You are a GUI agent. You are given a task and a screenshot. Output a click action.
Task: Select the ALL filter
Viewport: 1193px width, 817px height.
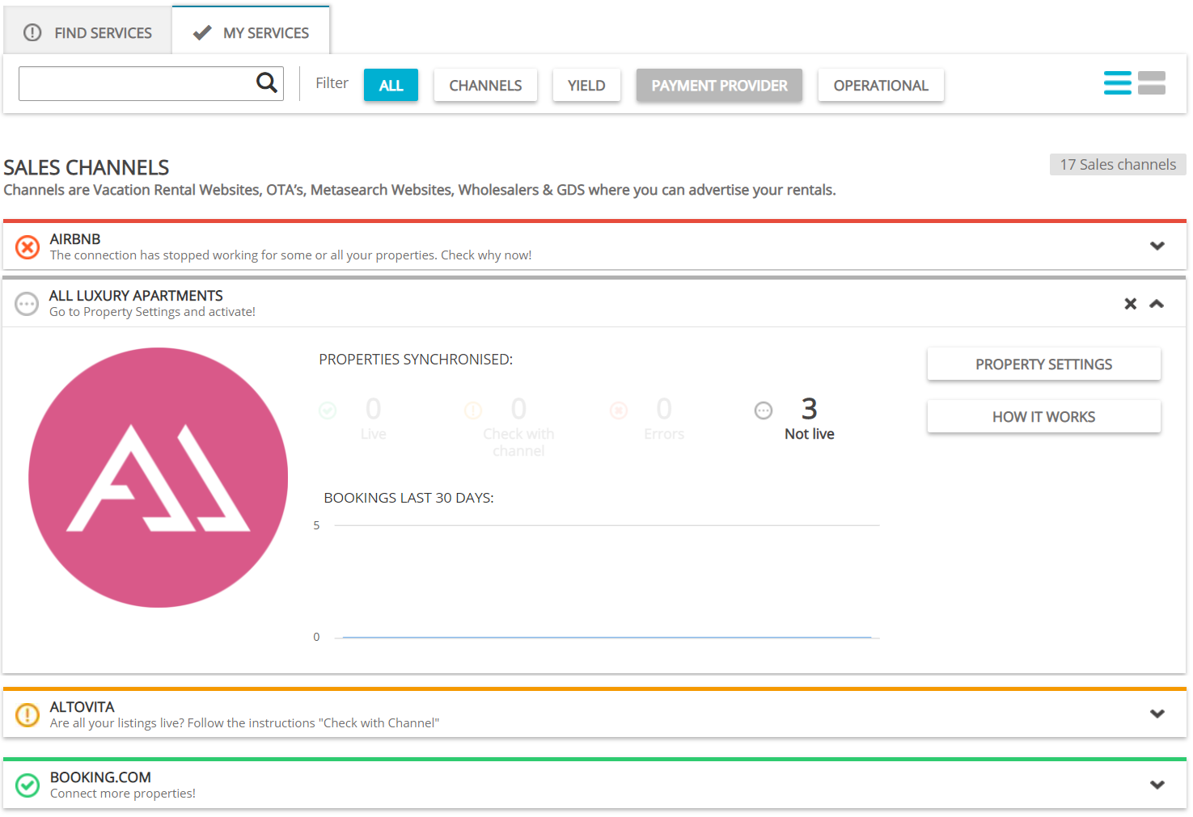pos(391,85)
